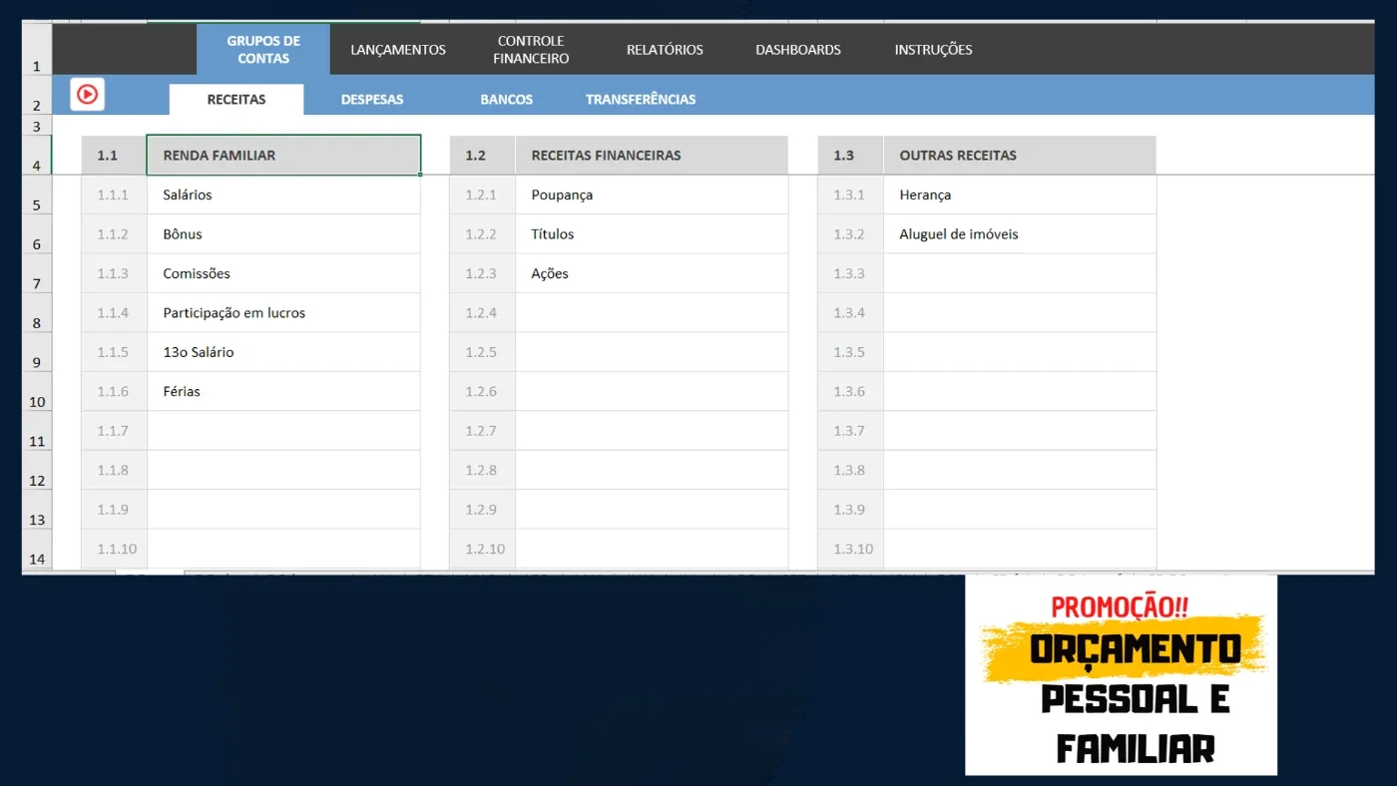Select the 1.2.1 code cell
The image size is (1397, 786).
point(482,195)
